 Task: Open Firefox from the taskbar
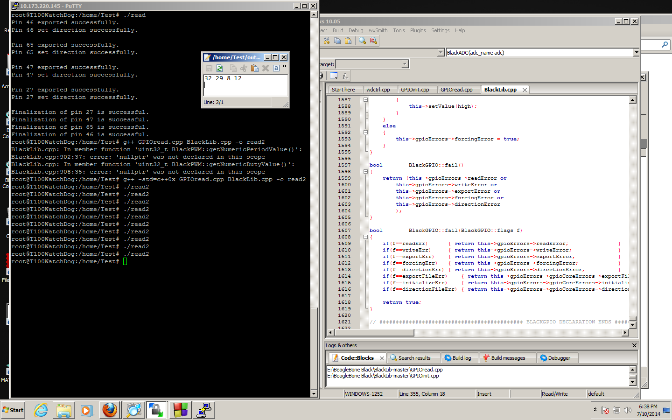pos(110,410)
